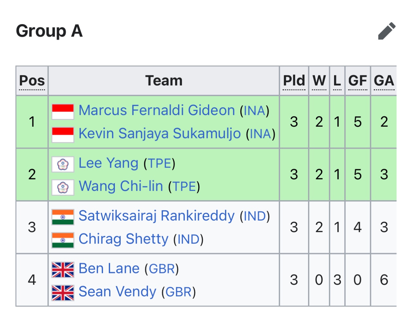412x316 pixels.
Task: Click Union Jack flag beside Sean Vendy
Action: (63, 293)
